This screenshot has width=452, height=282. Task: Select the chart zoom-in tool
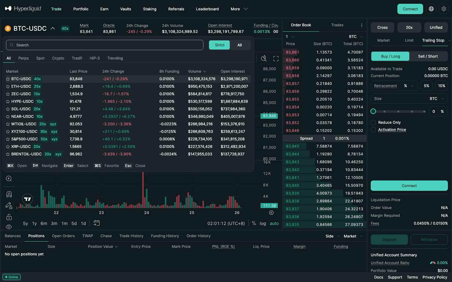[x=9, y=179]
